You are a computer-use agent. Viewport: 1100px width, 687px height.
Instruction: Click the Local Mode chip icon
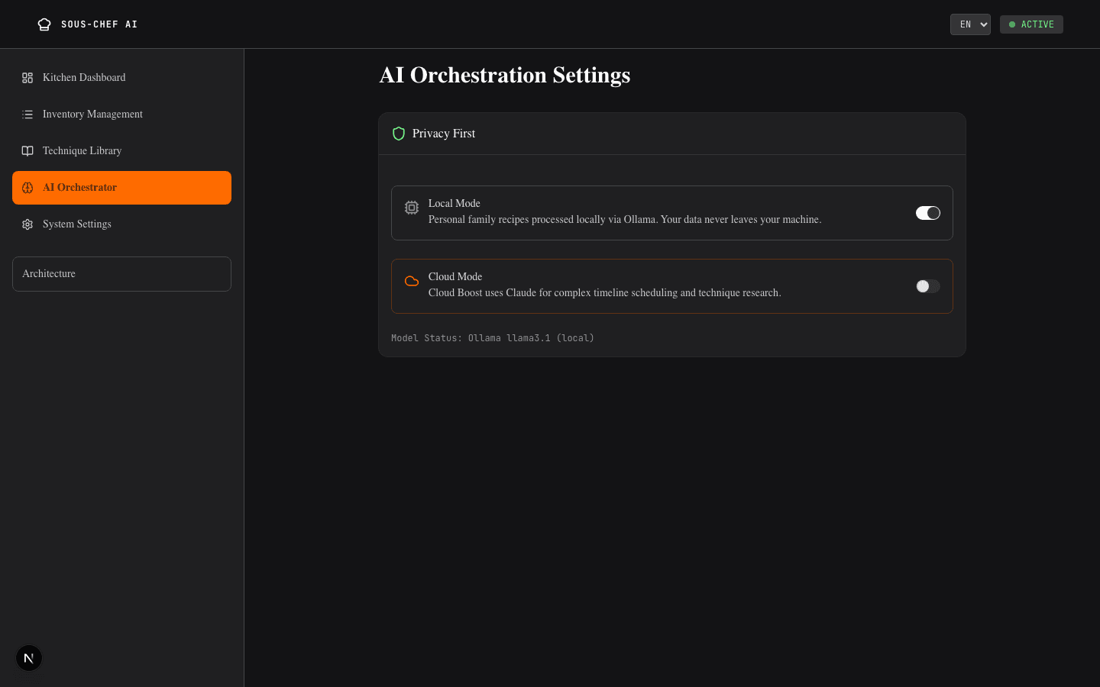[412, 208]
